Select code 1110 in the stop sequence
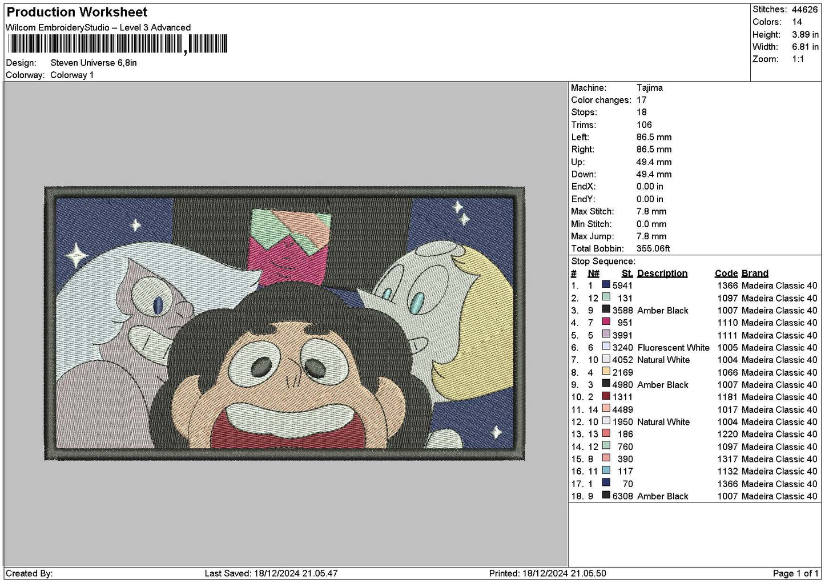Image resolution: width=825 pixels, height=583 pixels. coord(728,323)
